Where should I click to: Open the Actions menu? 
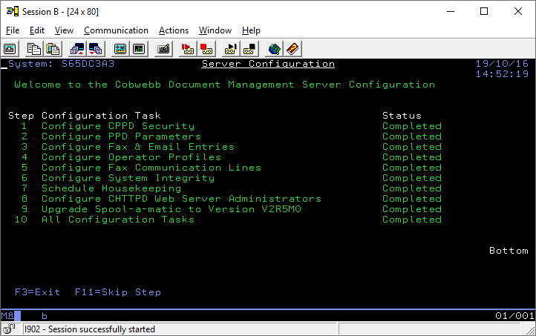(x=173, y=30)
